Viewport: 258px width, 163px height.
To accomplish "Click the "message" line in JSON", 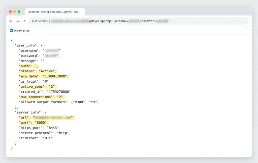I will click(x=33, y=61).
